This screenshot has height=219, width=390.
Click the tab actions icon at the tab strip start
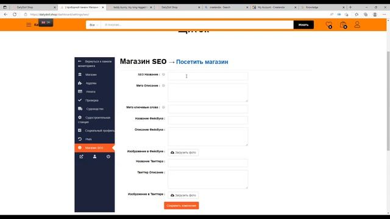5,7
